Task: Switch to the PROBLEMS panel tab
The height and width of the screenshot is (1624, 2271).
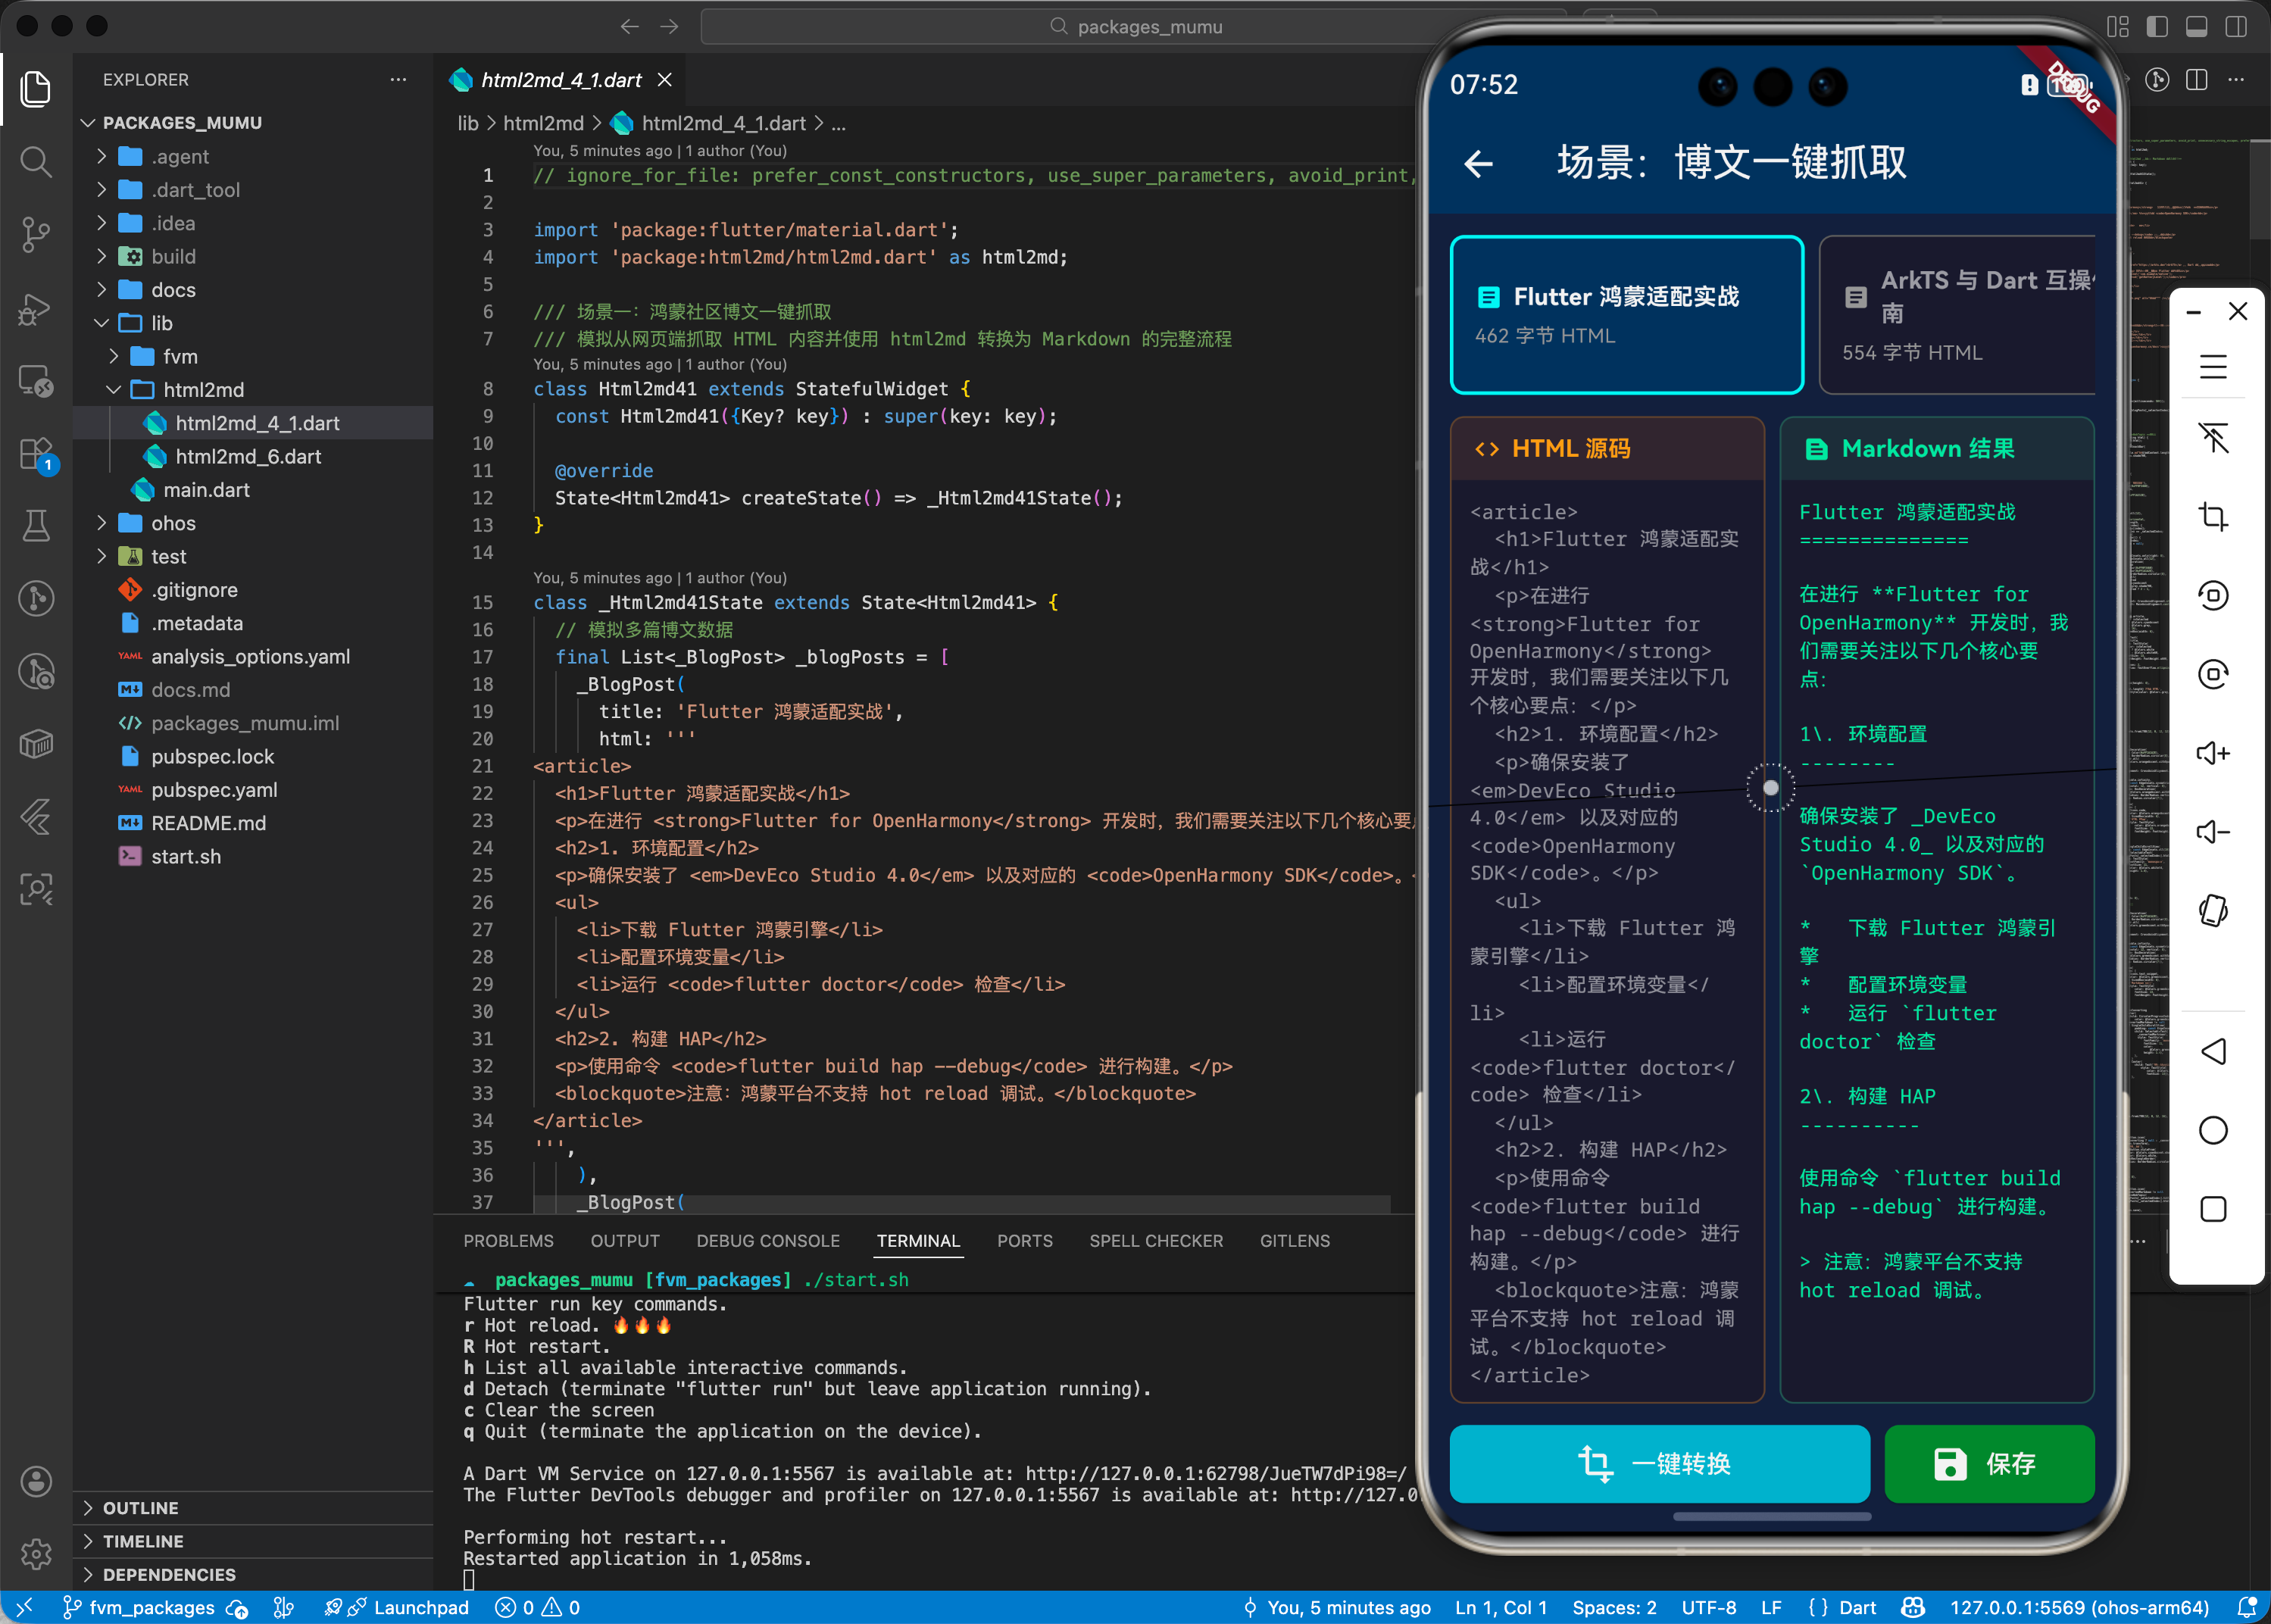Action: pyautogui.click(x=508, y=1241)
